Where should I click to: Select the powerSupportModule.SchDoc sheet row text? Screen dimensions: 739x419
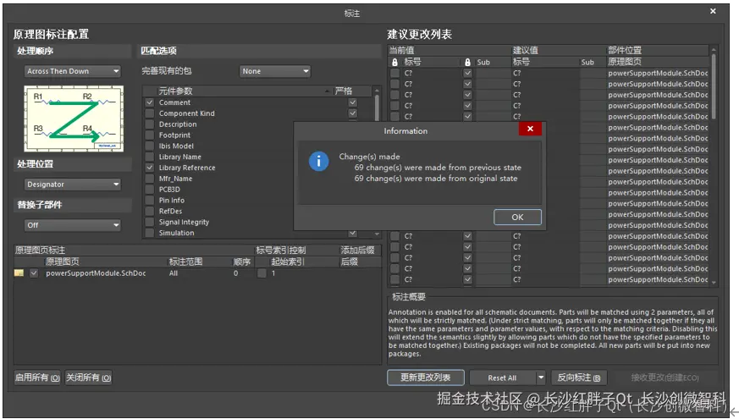(96, 273)
